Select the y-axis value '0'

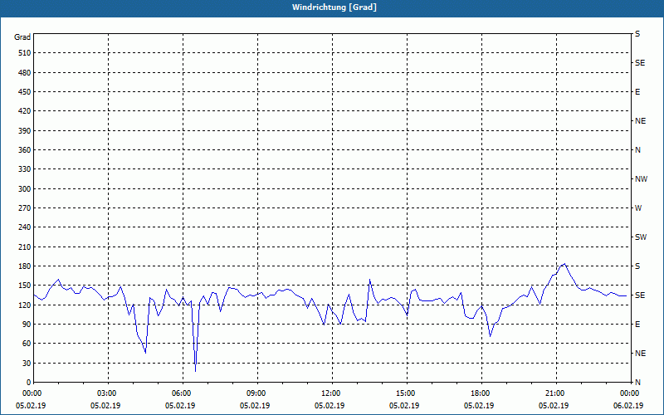[x=28, y=383]
